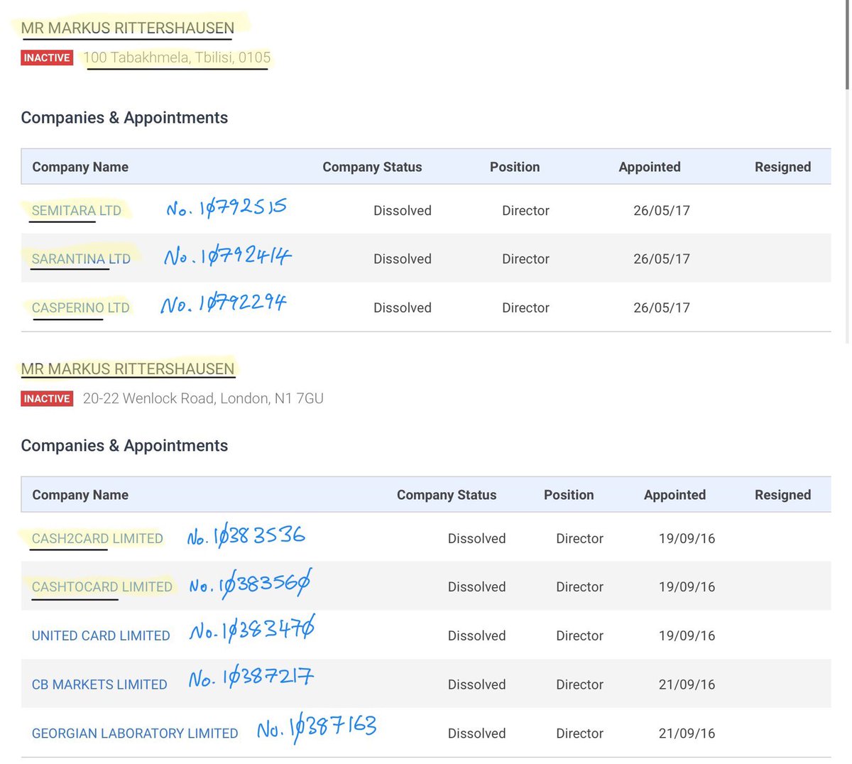The width and height of the screenshot is (852, 764).
Task: Click Director in CB MARKETS LIMITED row
Action: (x=579, y=685)
